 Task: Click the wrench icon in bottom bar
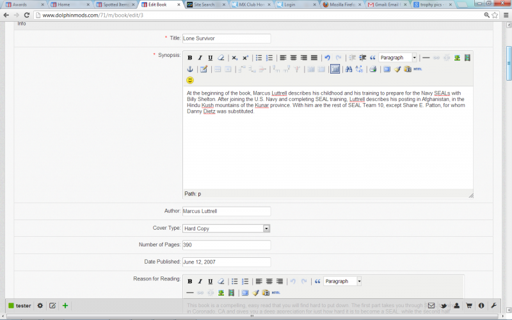(493, 306)
